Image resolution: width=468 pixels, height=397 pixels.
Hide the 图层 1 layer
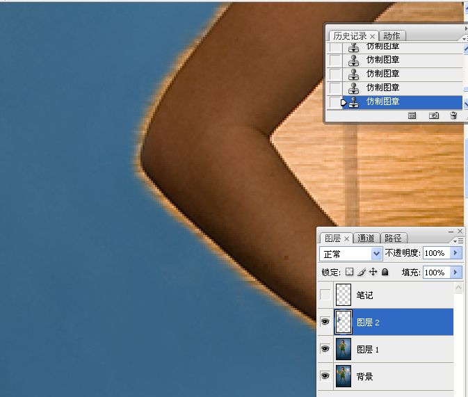click(x=325, y=348)
